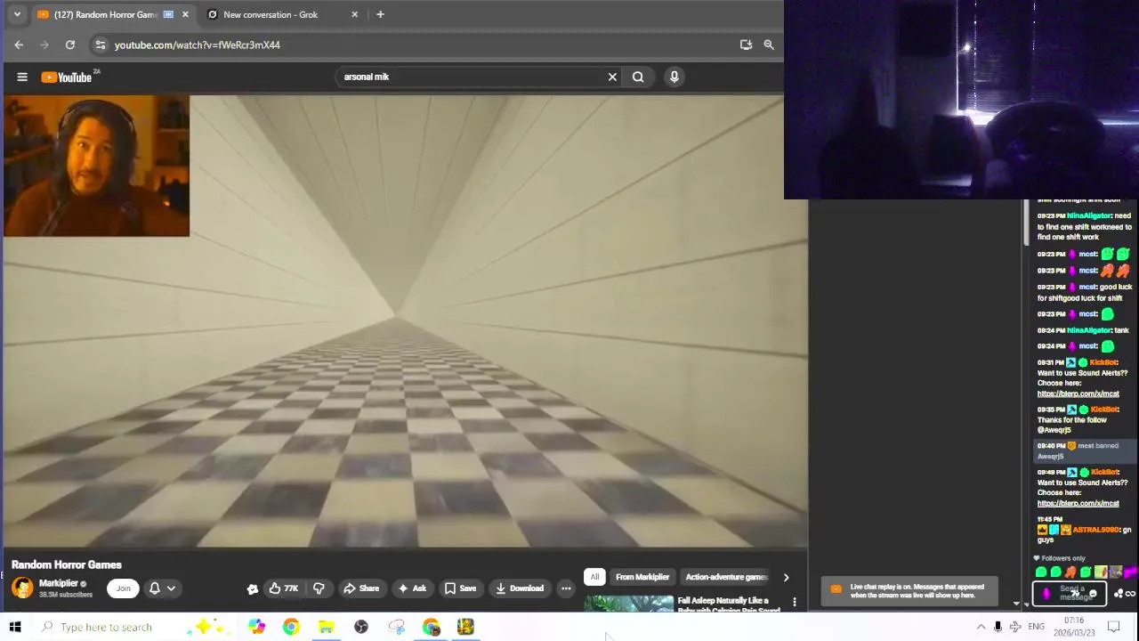Show hidden system tray icons
The image size is (1139, 641).
pyautogui.click(x=981, y=627)
